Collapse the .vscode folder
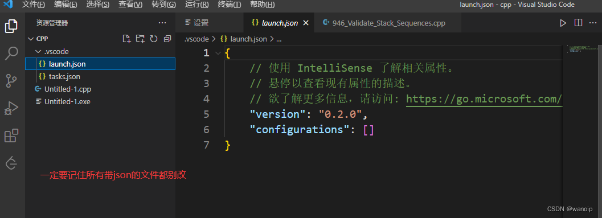The height and width of the screenshot is (218, 602). pos(38,51)
